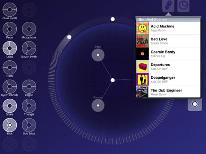Select the Organ instrument disc
The width and height of the screenshot is (206, 154).
[x=29, y=86]
